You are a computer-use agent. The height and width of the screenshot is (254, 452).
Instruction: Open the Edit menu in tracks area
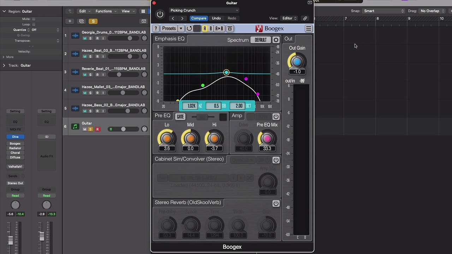pos(85,11)
